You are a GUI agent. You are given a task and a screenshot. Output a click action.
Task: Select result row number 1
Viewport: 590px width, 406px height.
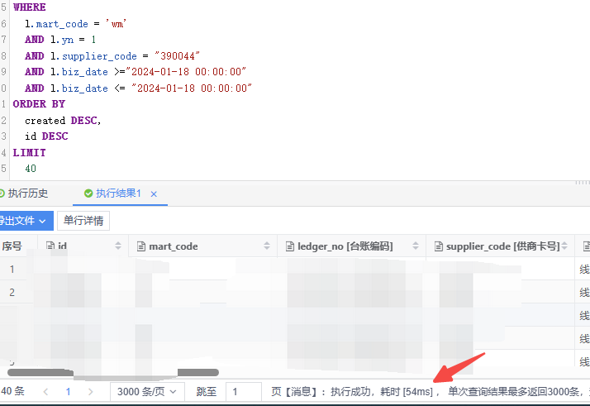coord(12,269)
